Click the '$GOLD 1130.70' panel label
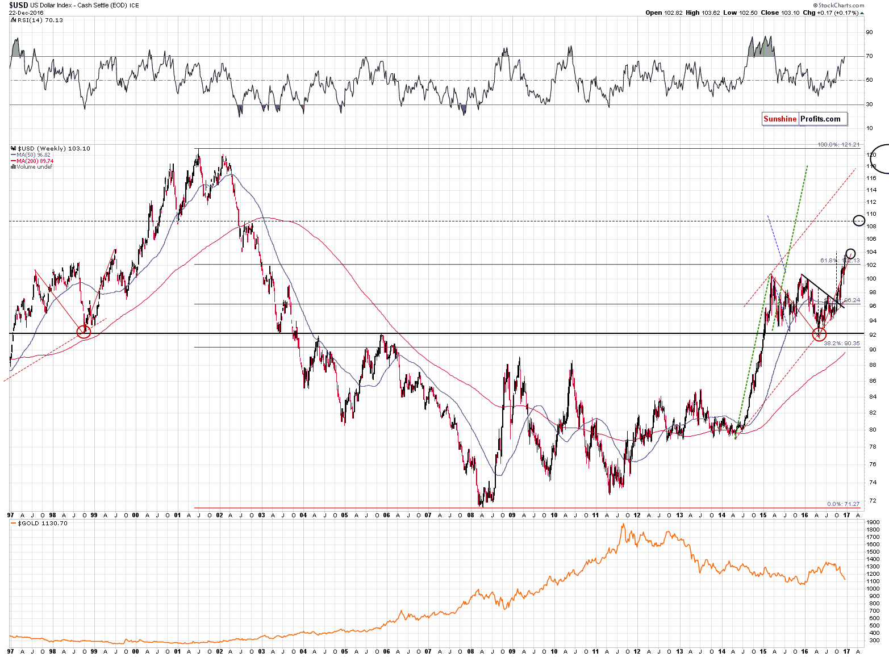Screen dimensions: 889x657 [43, 523]
